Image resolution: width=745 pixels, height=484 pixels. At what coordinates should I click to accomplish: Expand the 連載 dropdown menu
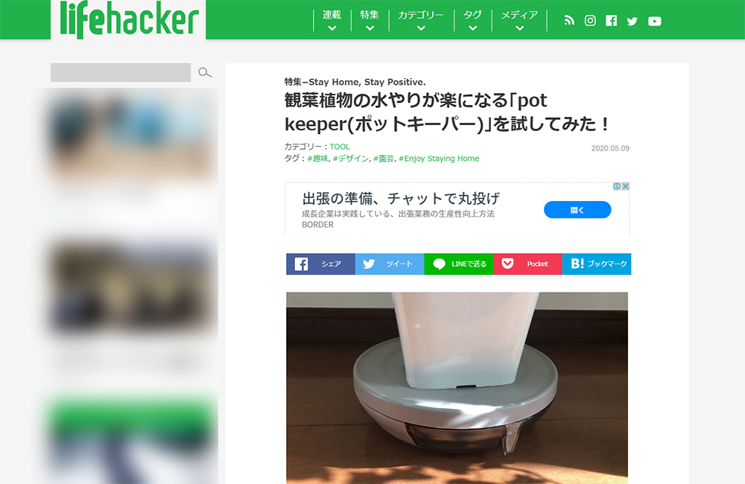[332, 20]
